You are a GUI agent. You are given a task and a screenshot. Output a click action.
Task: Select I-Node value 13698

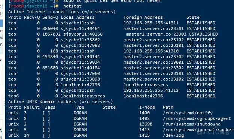coord(146,124)
